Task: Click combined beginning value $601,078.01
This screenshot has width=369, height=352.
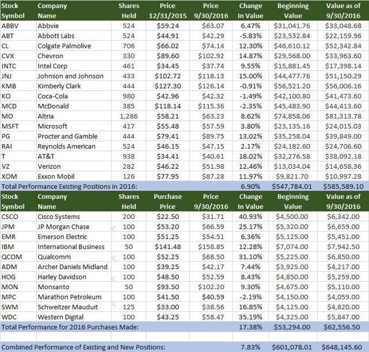Action: tap(293, 347)
